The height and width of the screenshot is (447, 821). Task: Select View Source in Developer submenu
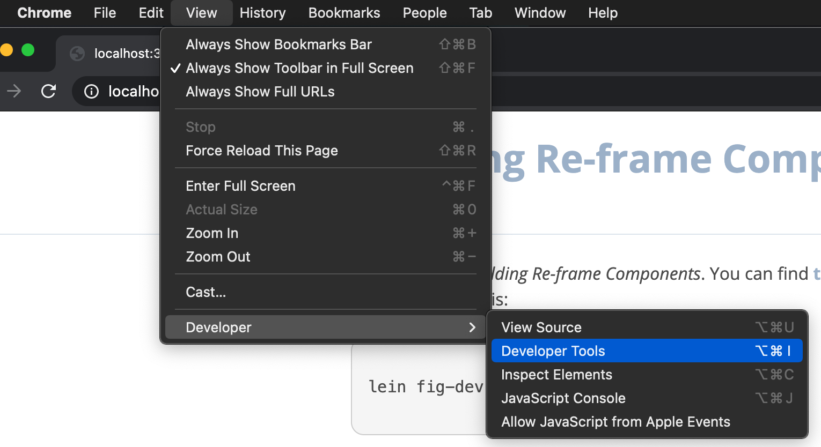click(x=541, y=327)
